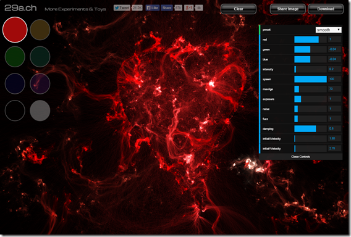The image size is (351, 237).
Task: Click the Google plus count 4k bubble
Action: (199, 8)
